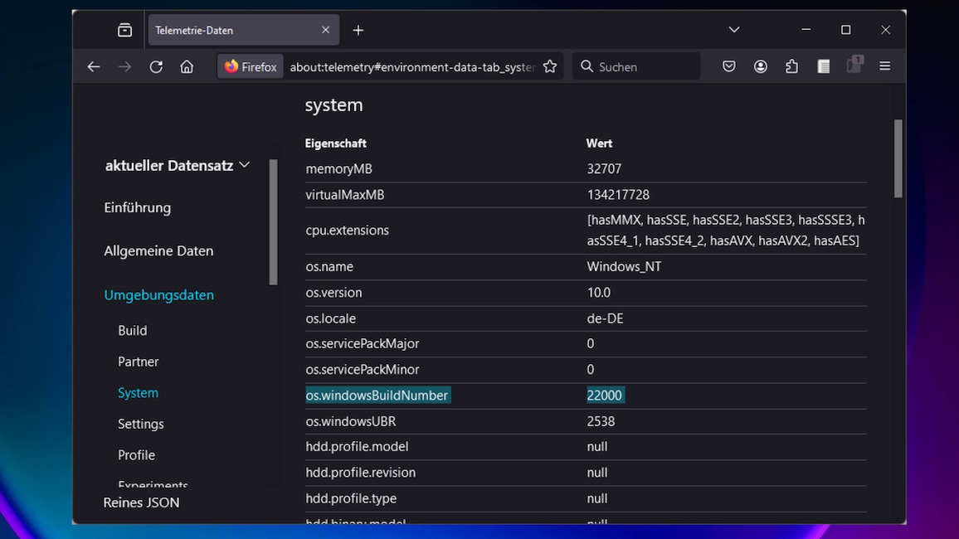Open the extensions puzzle icon
Image resolution: width=959 pixels, height=539 pixels.
pos(791,66)
